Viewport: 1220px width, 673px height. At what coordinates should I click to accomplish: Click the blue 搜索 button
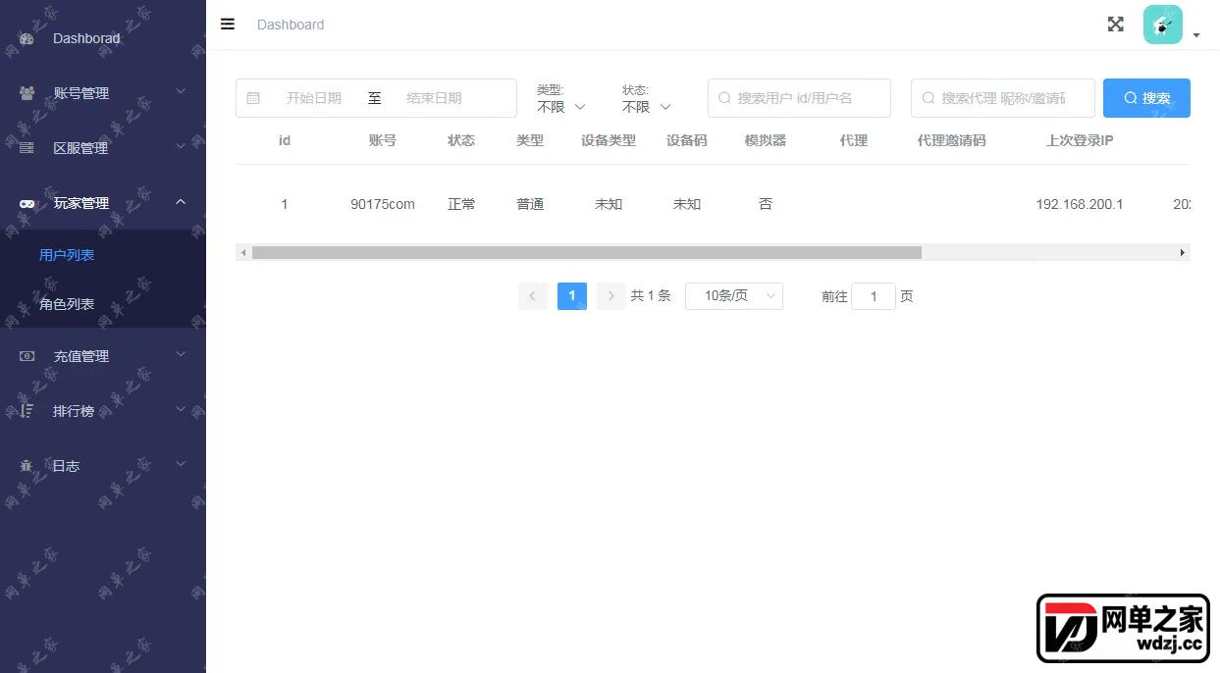point(1146,98)
